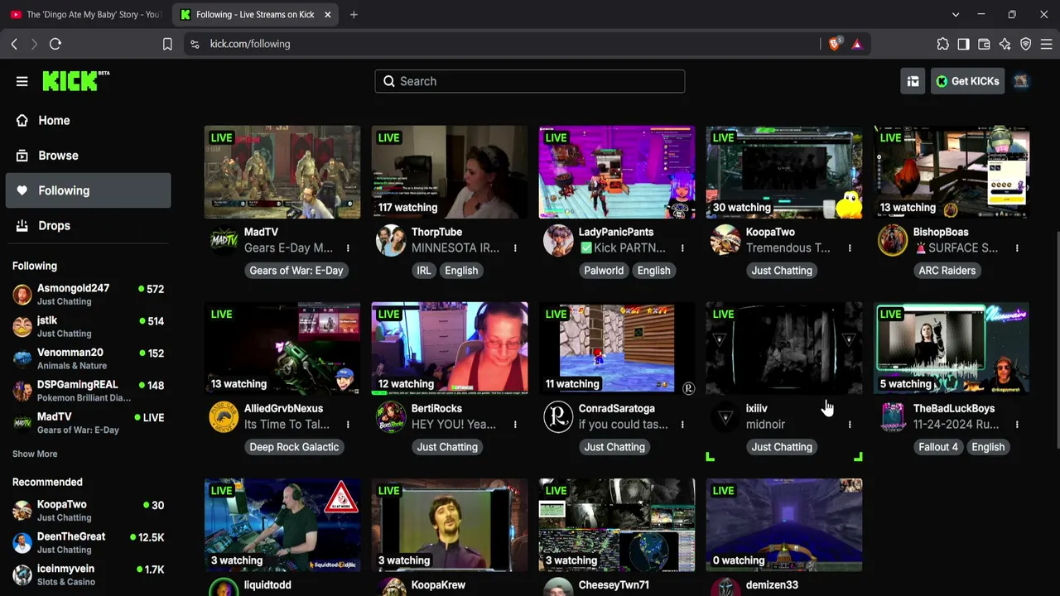This screenshot has width=1060, height=596.
Task: Click the Palworld category tag
Action: [x=604, y=271]
